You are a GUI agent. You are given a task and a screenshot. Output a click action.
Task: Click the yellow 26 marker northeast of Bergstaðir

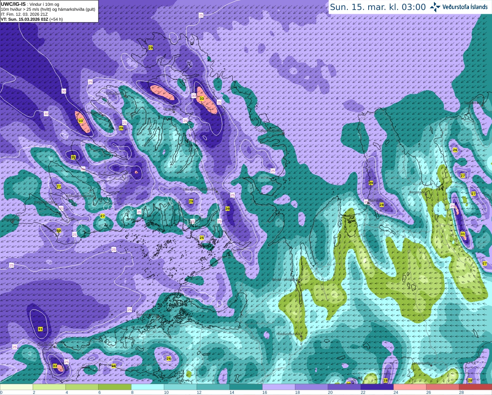pyautogui.click(x=455, y=150)
